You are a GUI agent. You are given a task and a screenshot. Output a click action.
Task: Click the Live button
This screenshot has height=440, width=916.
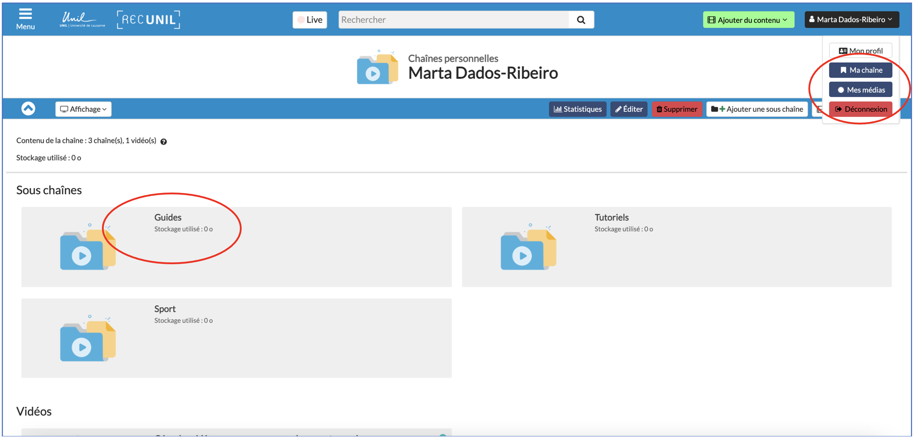point(310,20)
